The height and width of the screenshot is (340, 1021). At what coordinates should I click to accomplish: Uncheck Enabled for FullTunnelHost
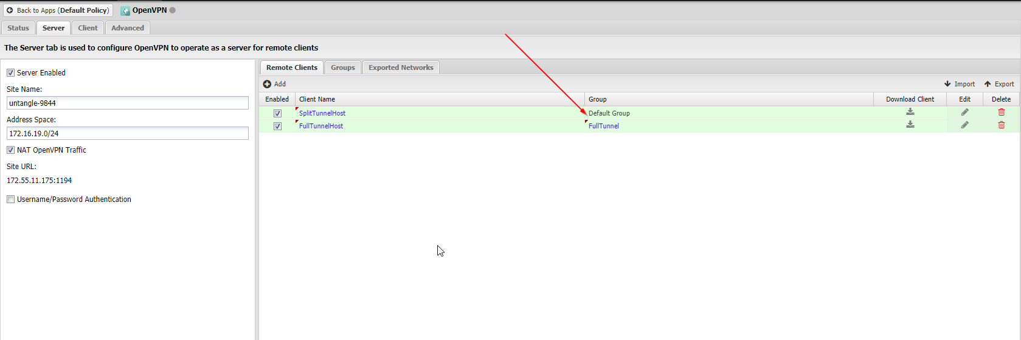click(x=277, y=126)
